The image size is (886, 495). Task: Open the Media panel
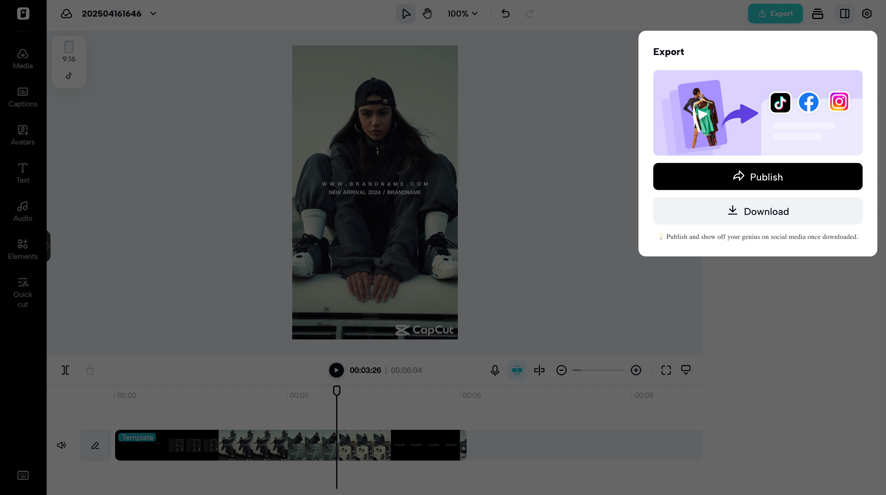[22, 58]
